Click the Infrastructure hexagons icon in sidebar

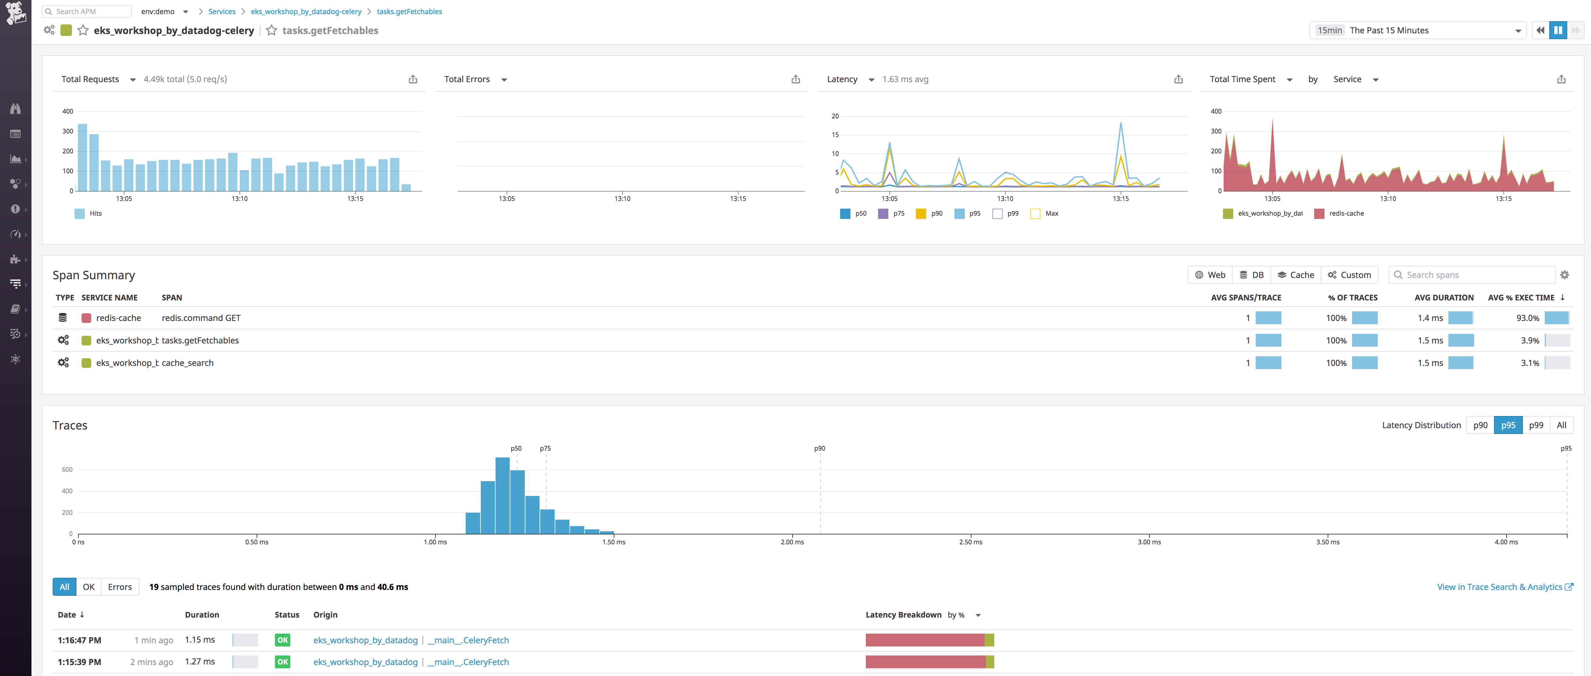point(15,183)
